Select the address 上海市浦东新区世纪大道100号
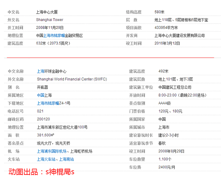221x183 pixels. pyautogui.click(x=62, y=127)
